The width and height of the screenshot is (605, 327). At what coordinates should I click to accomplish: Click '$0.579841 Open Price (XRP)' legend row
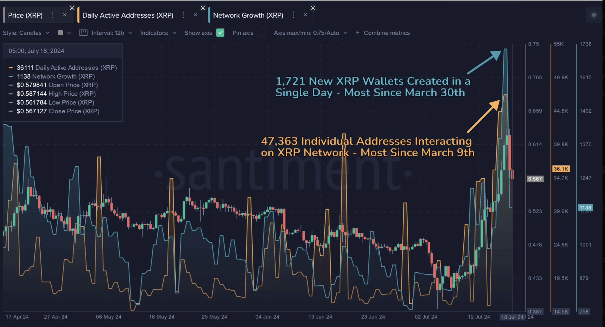click(x=54, y=85)
